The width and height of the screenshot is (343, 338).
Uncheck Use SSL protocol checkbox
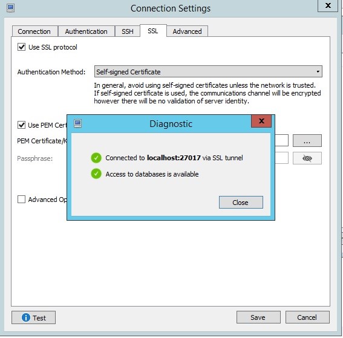[21, 47]
